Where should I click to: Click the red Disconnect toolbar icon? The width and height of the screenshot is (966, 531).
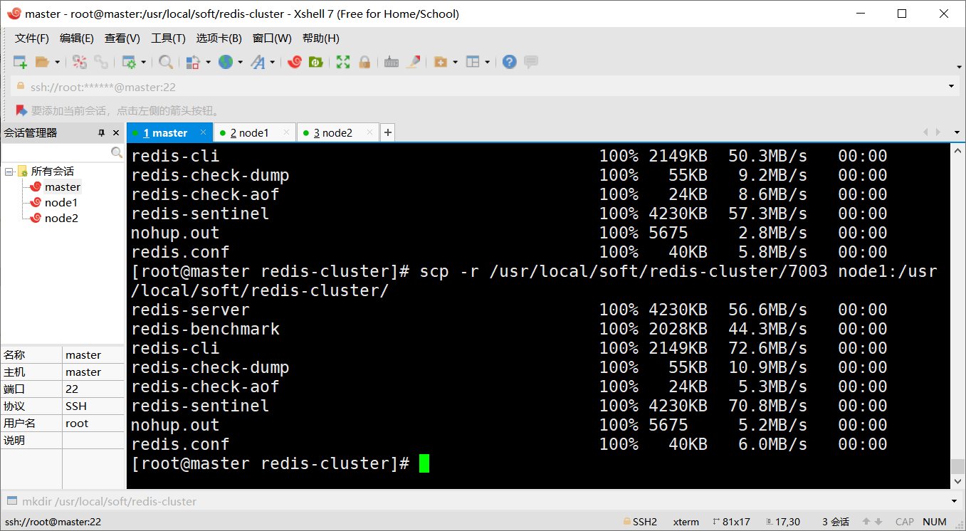[x=80, y=63]
